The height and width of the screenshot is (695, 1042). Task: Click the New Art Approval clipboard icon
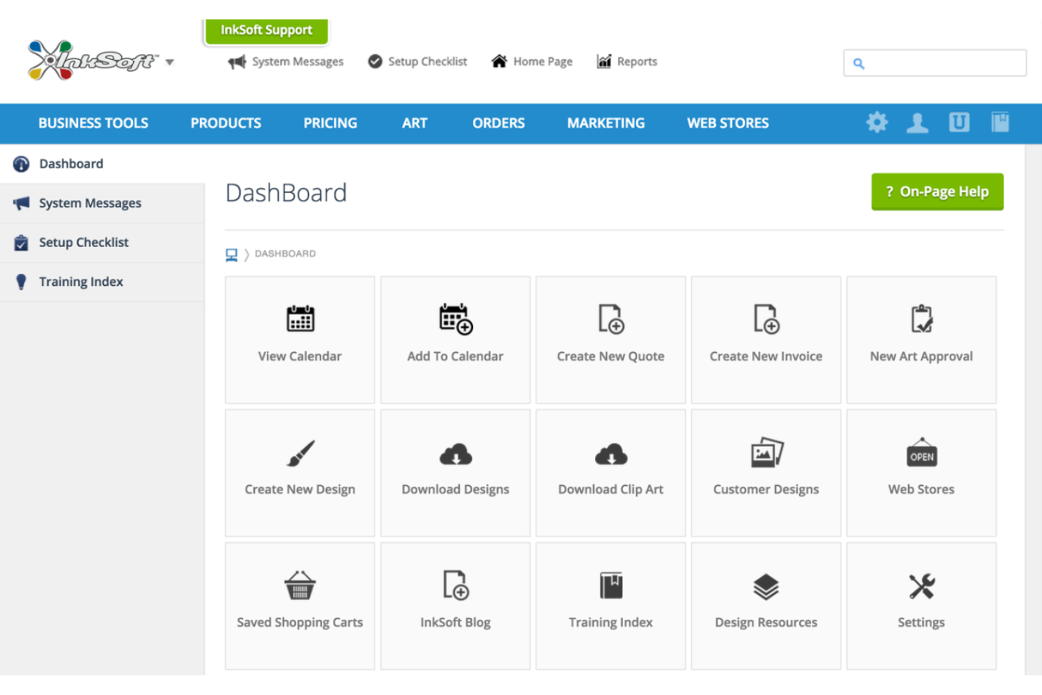pyautogui.click(x=922, y=319)
